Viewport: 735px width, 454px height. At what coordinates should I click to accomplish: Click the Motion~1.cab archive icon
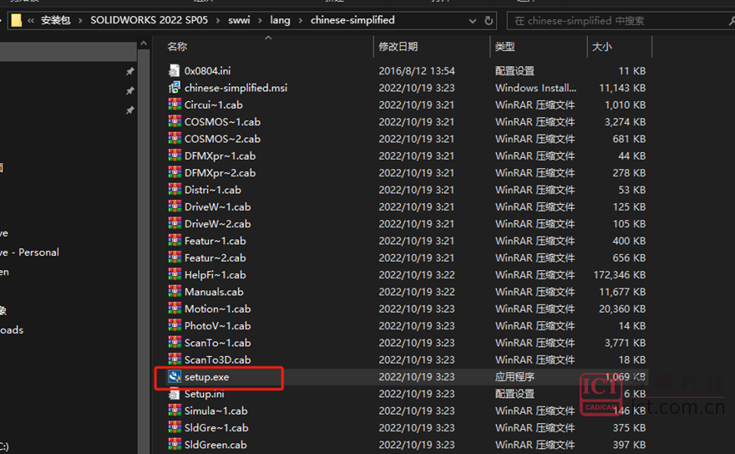(x=175, y=309)
